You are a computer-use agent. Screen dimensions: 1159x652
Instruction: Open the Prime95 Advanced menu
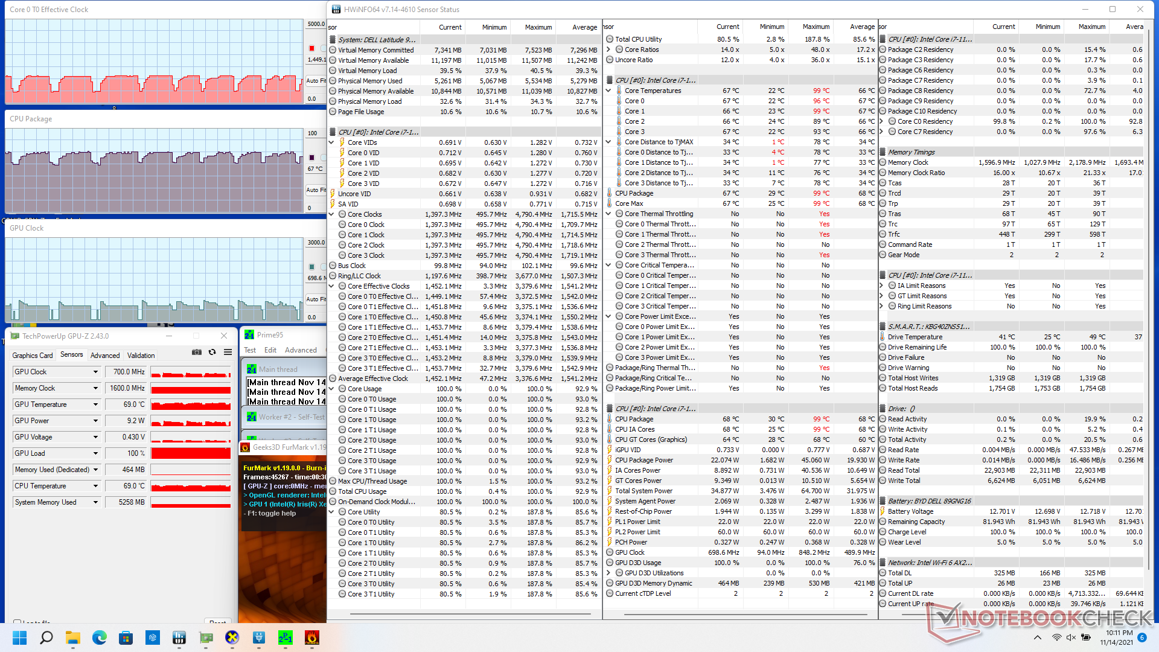click(301, 350)
